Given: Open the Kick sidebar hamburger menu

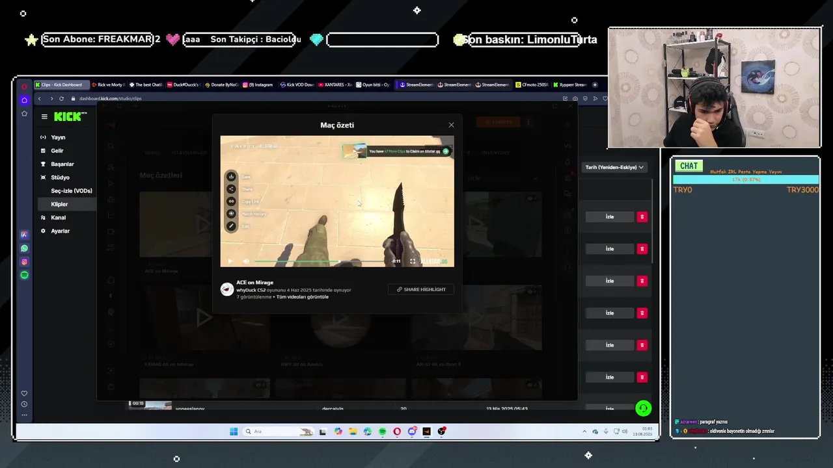Looking at the screenshot, I should pos(44,117).
